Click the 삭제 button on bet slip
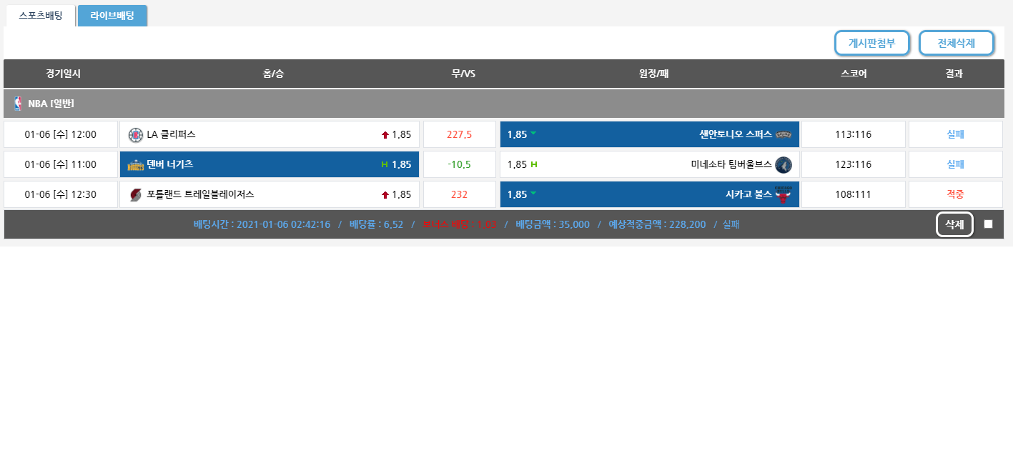Image resolution: width=1013 pixels, height=463 pixels. (954, 224)
